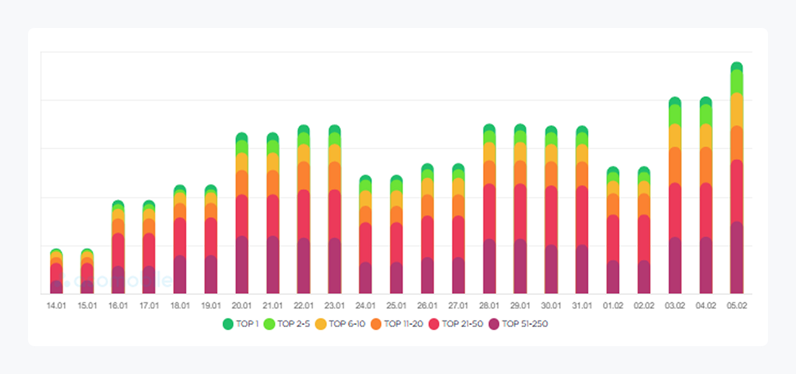Hide the TOP 11-20 series label
This screenshot has width=796, height=374.
404,324
